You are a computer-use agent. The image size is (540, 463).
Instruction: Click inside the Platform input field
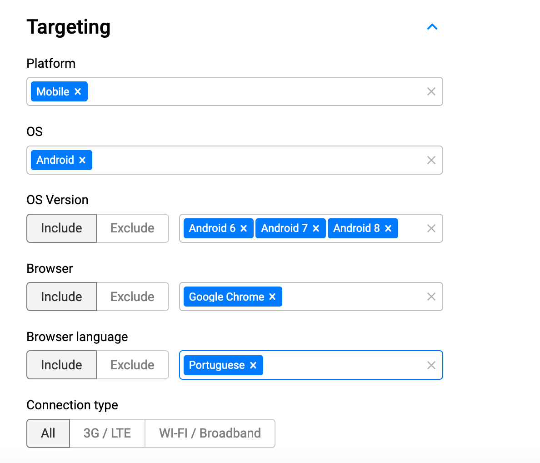pos(255,91)
